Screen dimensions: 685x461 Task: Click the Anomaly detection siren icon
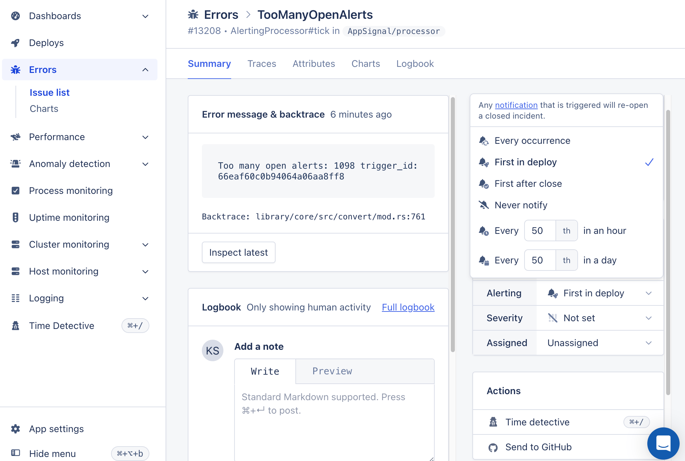(x=15, y=164)
